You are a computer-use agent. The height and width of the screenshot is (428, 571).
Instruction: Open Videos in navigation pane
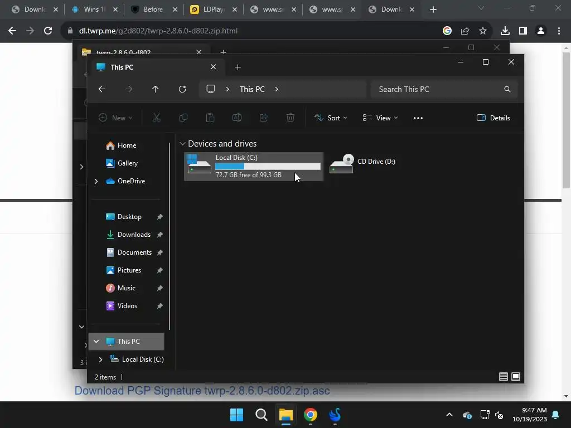point(127,306)
